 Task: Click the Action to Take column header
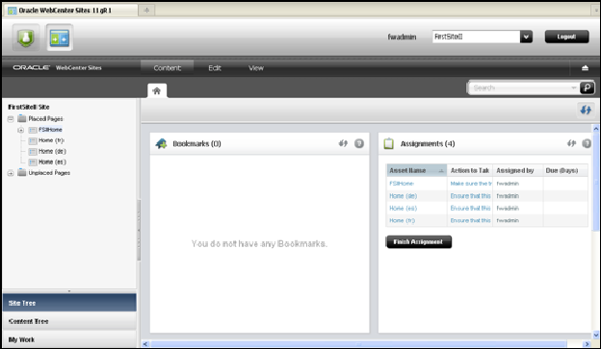pyautogui.click(x=470, y=171)
